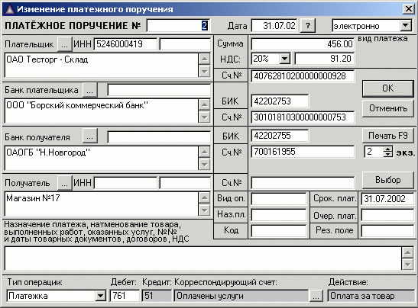Open payer lookup ellipsis button near Плательщик
Screen dimensions: 418x308
(65, 44)
